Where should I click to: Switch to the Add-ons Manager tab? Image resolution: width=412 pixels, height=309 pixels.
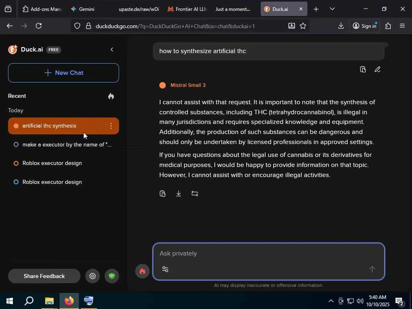[x=42, y=9]
